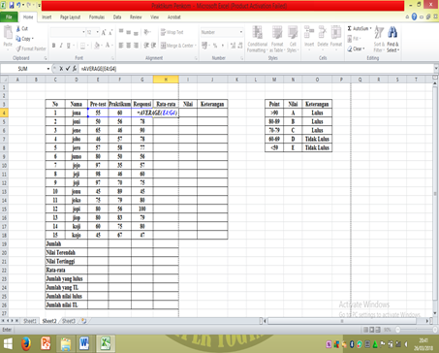This screenshot has width=439, height=353.
Task: Open the View ribbon tab
Action: (x=154, y=17)
